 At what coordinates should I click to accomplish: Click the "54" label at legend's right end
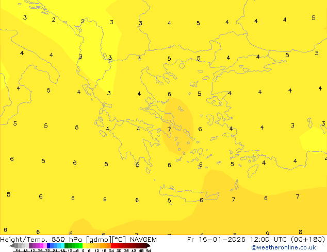149,251
